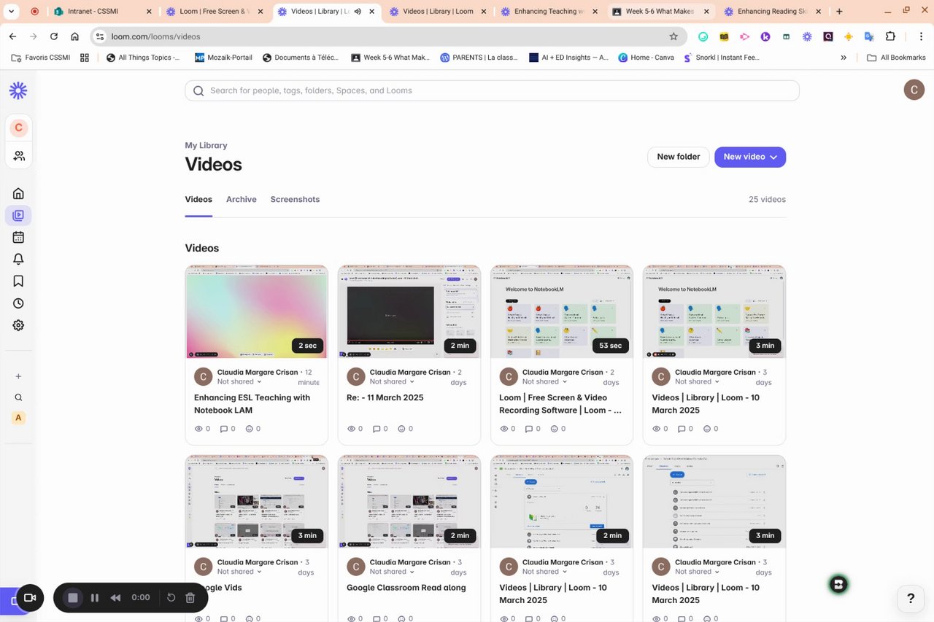Open the help question mark button
The width and height of the screenshot is (934, 622).
(911, 599)
